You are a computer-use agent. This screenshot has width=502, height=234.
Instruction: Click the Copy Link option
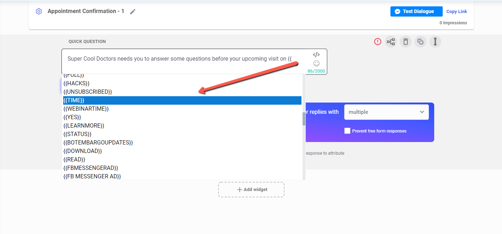[x=456, y=11]
